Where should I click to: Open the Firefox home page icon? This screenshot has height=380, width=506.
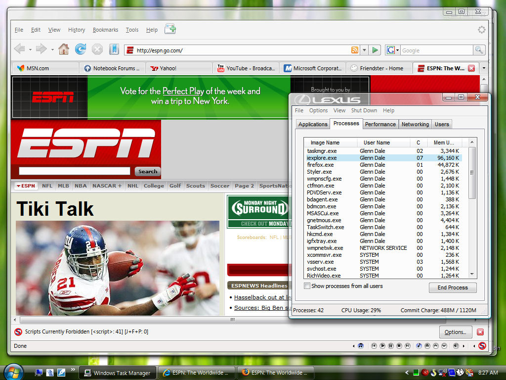click(64, 49)
